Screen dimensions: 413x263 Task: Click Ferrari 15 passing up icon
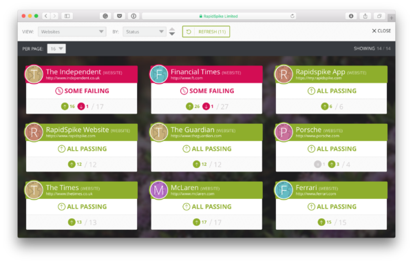pyautogui.click(x=321, y=222)
